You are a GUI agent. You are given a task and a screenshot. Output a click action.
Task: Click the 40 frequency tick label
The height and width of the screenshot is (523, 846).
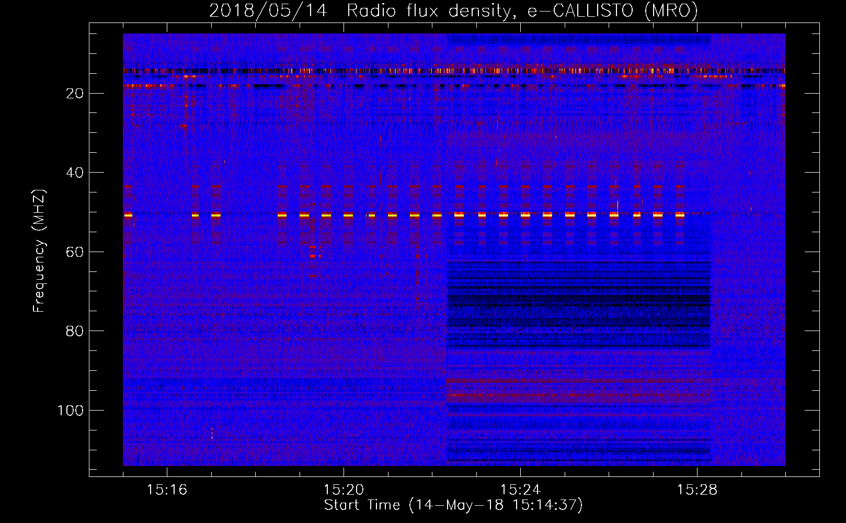click(75, 173)
